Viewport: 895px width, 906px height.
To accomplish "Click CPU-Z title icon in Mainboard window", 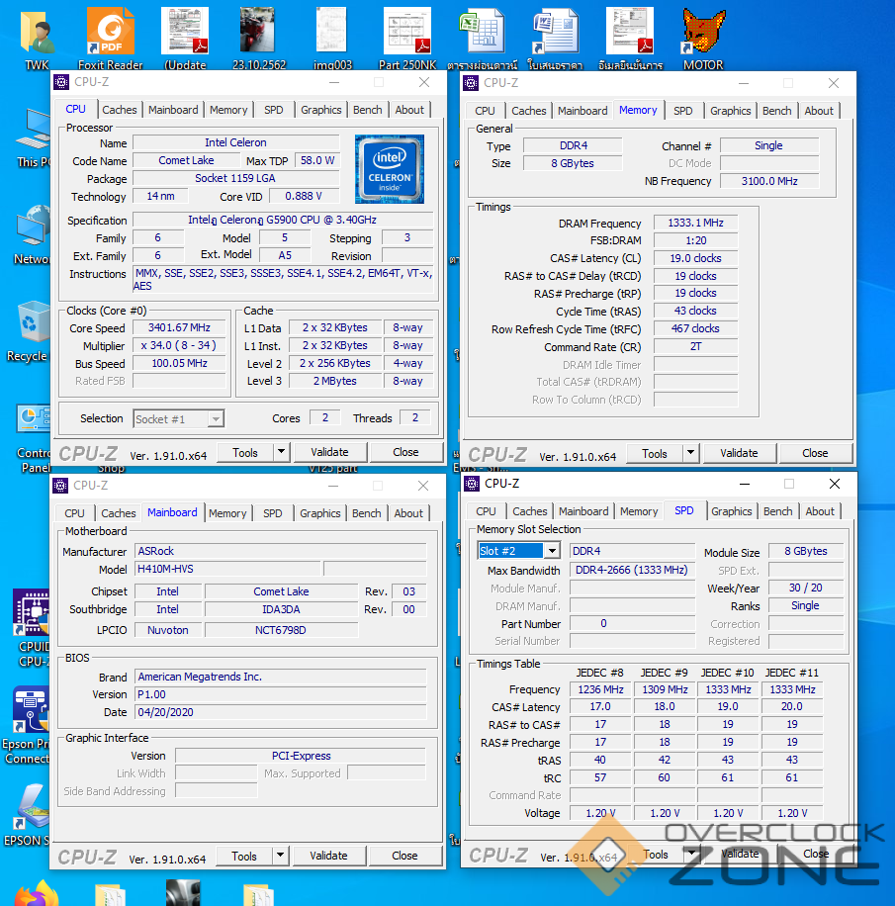I will 60,486.
